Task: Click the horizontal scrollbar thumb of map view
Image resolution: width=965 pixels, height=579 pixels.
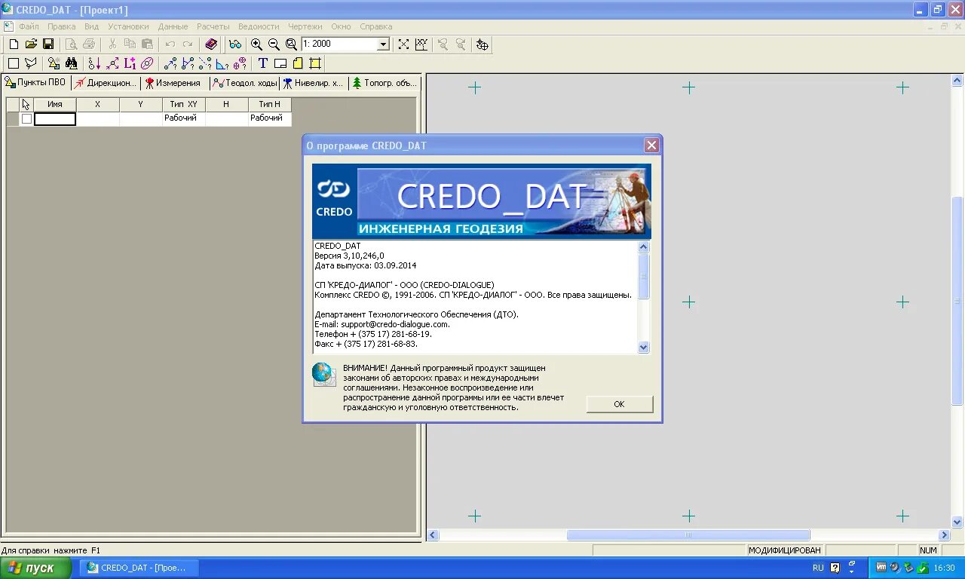Action: point(688,535)
